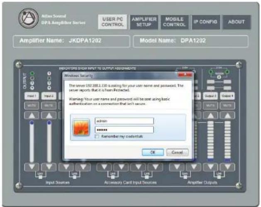Mute Output 3 channel
This screenshot has height=207, width=261.
coord(210,106)
